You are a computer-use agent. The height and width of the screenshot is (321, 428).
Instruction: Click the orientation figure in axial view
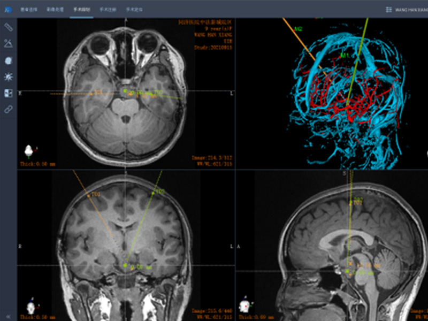pos(30,150)
